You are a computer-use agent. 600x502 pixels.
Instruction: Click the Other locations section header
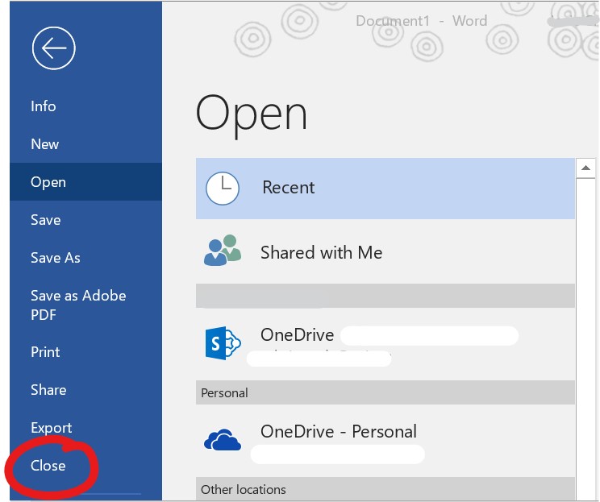385,489
